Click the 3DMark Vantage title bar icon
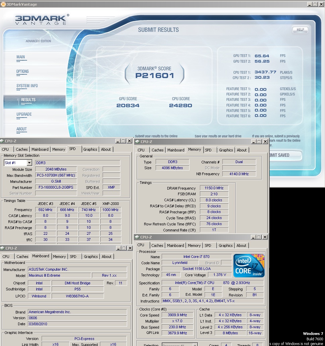The image size is (325, 346). [x=3, y=4]
